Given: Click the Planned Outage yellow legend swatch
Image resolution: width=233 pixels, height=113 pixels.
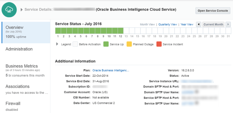Looking at the screenshot, I should pyautogui.click(x=129, y=44).
